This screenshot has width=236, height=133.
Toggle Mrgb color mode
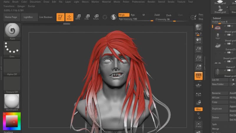124,15
